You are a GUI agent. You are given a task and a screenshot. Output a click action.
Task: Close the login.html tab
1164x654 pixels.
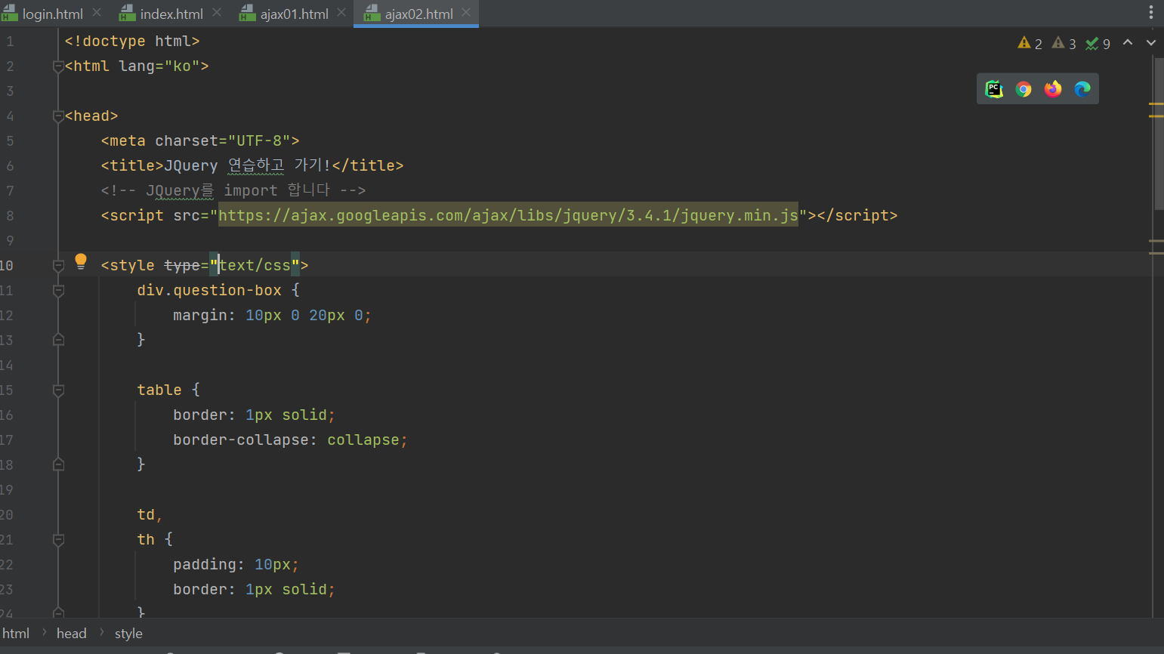pyautogui.click(x=97, y=13)
